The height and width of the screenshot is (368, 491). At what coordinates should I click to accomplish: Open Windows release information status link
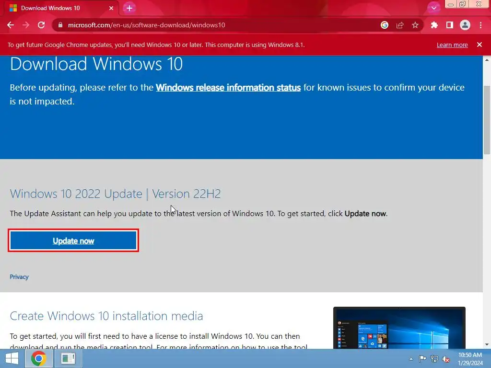coord(228,87)
